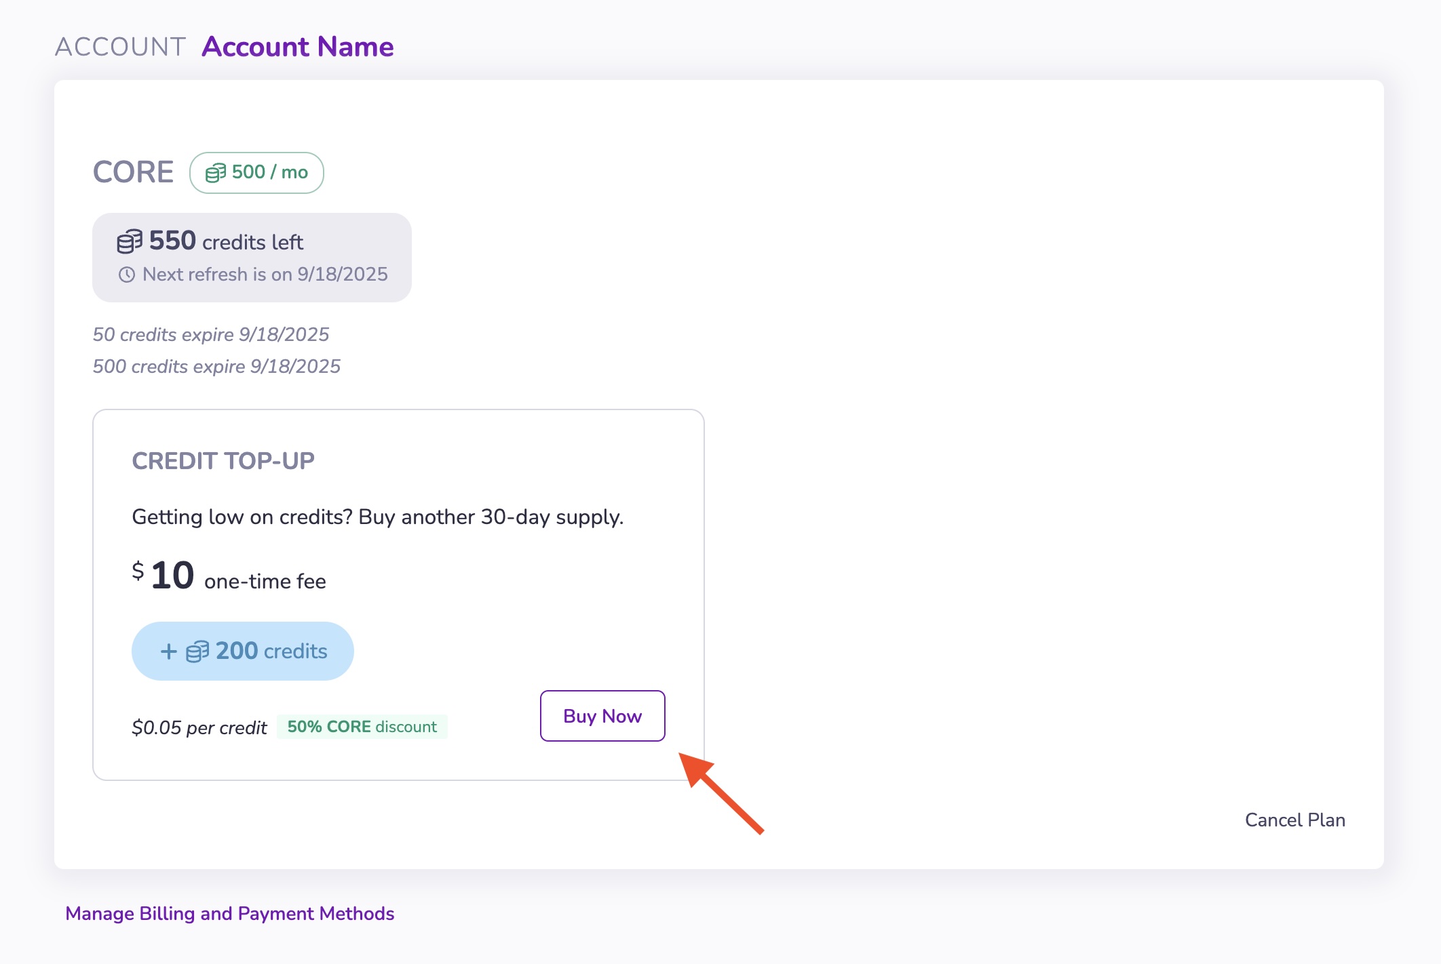Select the 500 credits expire 9/18/2025 line

pyautogui.click(x=217, y=366)
